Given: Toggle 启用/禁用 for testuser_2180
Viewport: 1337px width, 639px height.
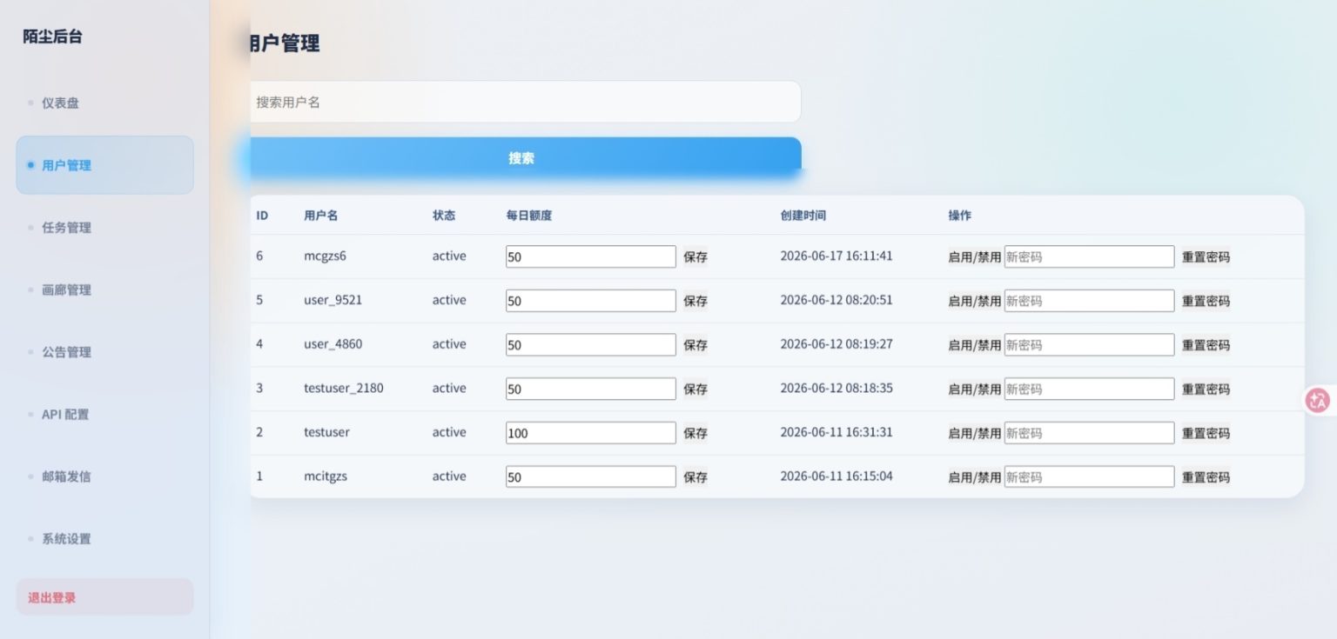Looking at the screenshot, I should coord(975,389).
